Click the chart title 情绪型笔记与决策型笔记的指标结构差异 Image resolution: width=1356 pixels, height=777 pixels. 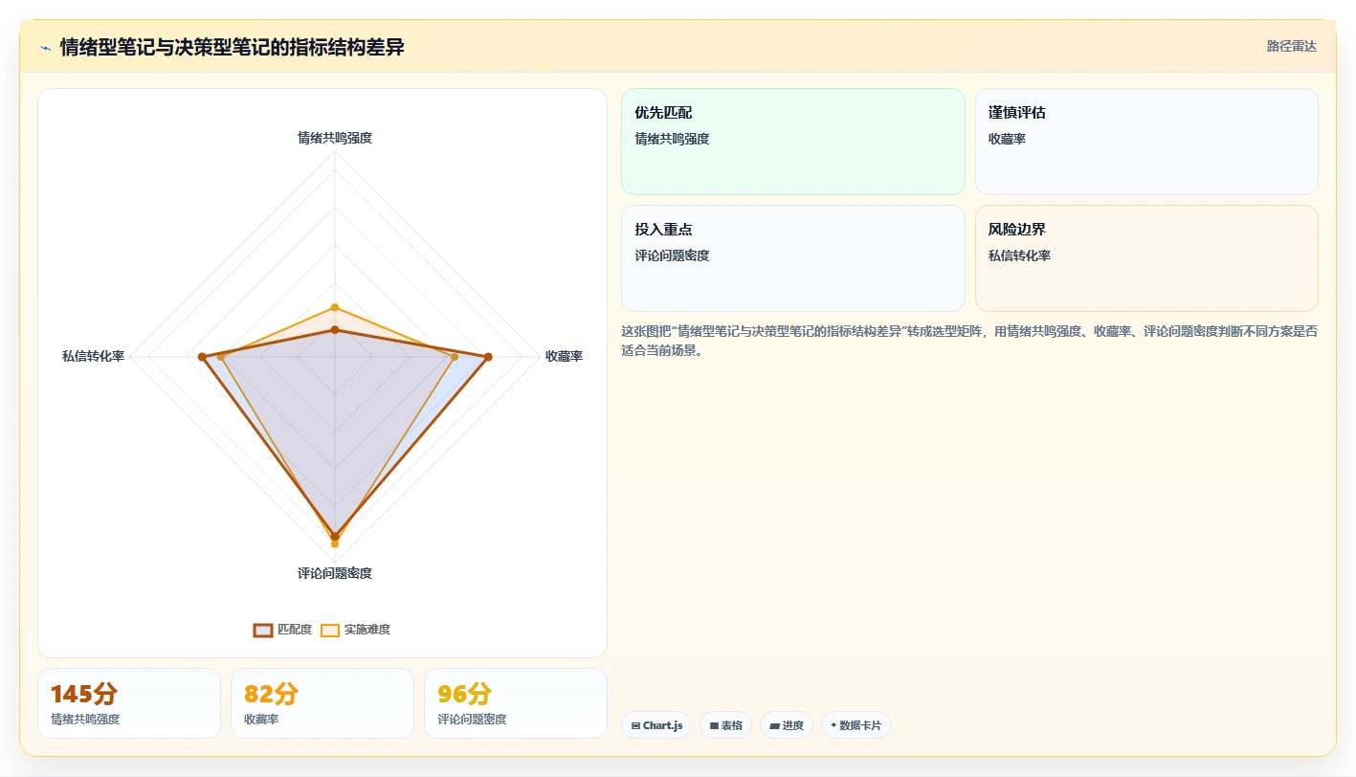(232, 47)
